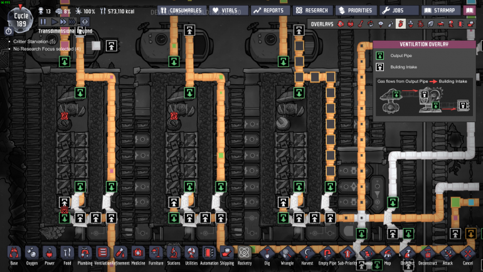Open the Reports screen
The height and width of the screenshot is (272, 483).
pyautogui.click(x=270, y=11)
